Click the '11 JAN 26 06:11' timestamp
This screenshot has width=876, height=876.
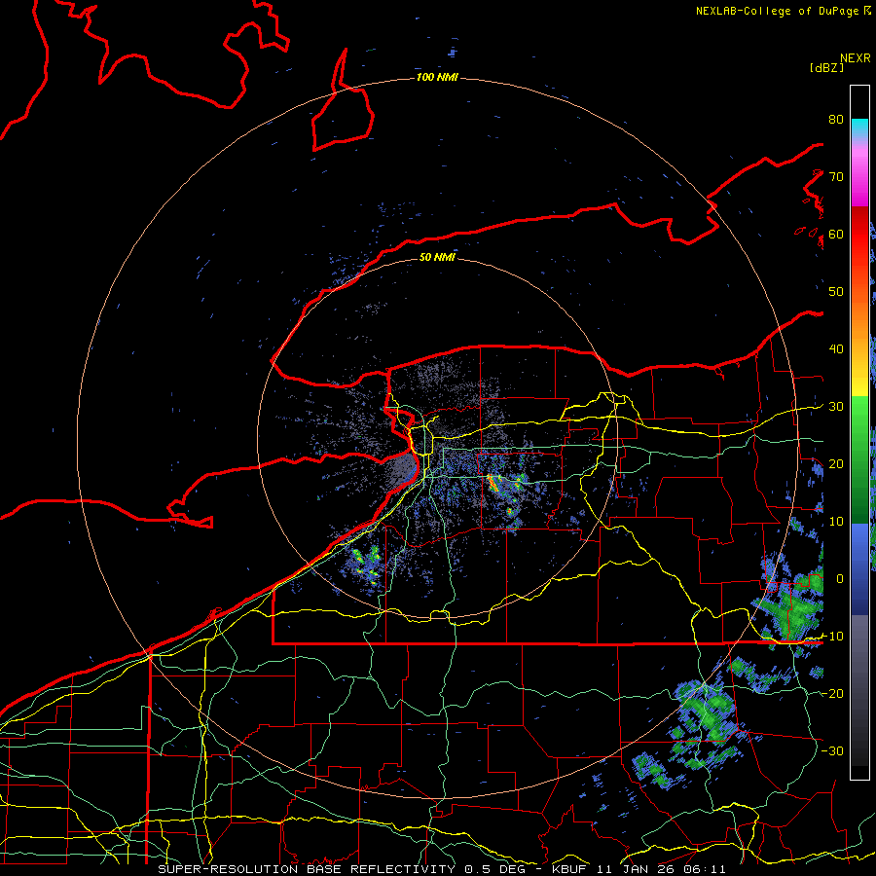pos(661,869)
